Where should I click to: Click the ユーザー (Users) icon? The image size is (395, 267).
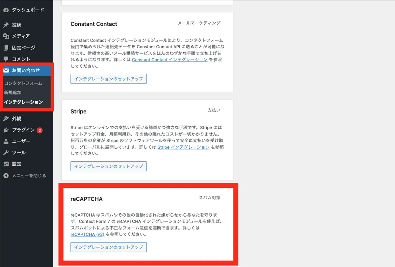7,141
